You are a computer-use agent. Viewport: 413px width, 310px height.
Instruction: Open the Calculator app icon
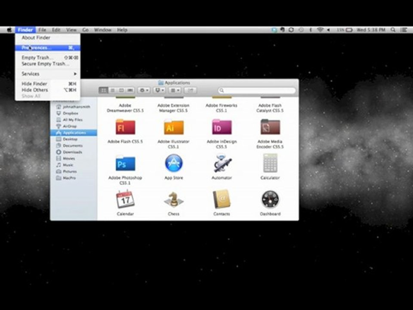point(270,163)
